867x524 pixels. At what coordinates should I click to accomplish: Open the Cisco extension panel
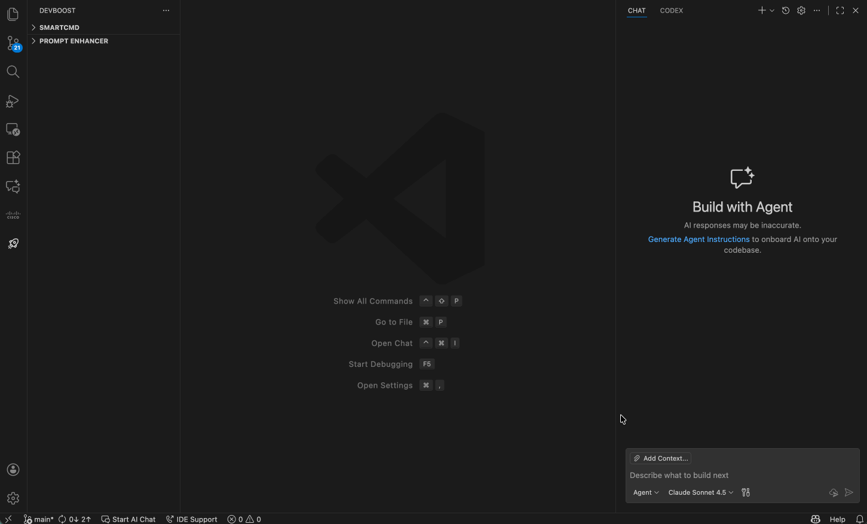pos(13,214)
